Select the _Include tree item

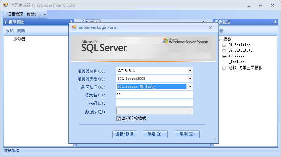pos(237,62)
